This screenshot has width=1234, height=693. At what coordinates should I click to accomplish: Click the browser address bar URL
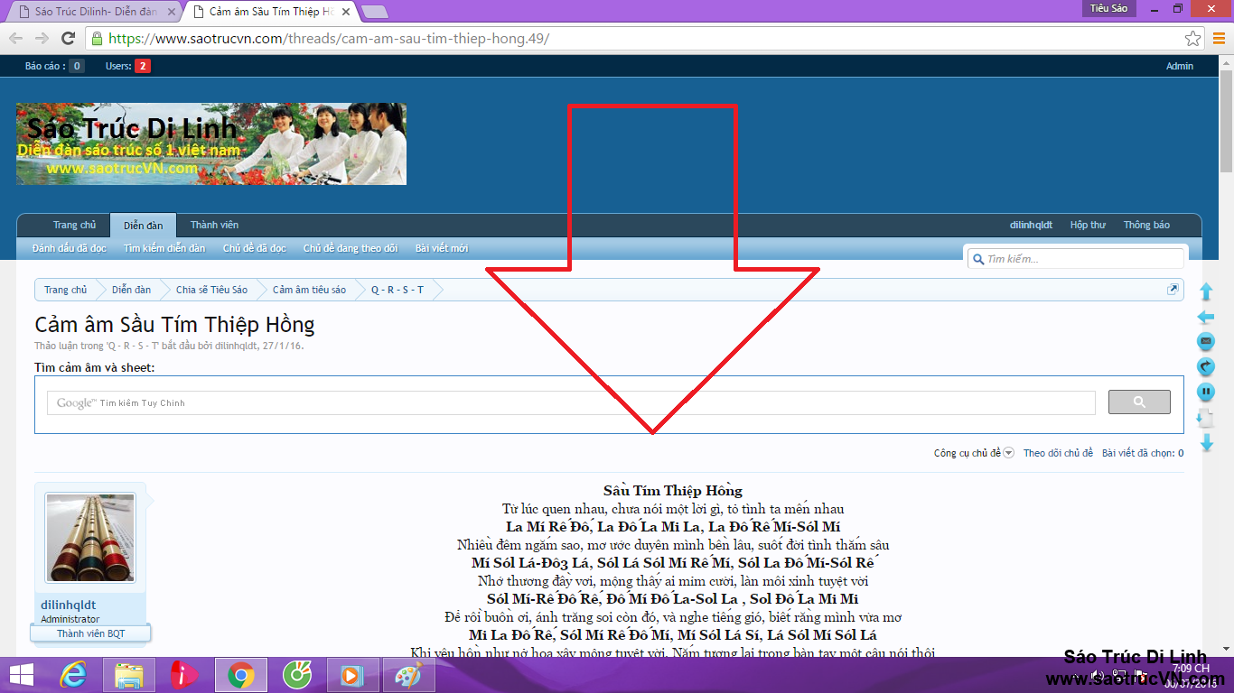click(329, 39)
